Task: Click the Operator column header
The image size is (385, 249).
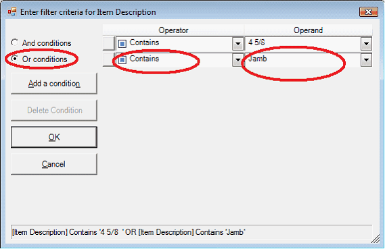Action: click(x=173, y=30)
